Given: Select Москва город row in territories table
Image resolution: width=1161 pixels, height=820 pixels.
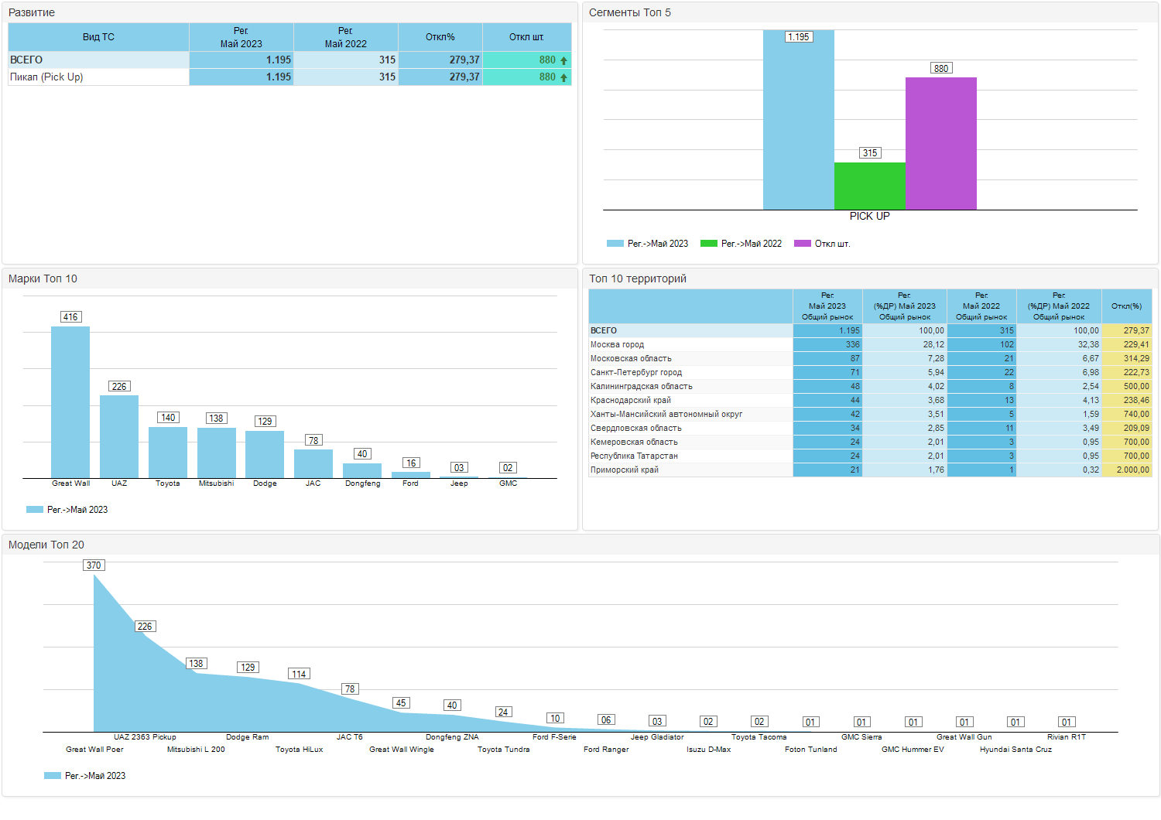Looking at the screenshot, I should coord(870,345).
